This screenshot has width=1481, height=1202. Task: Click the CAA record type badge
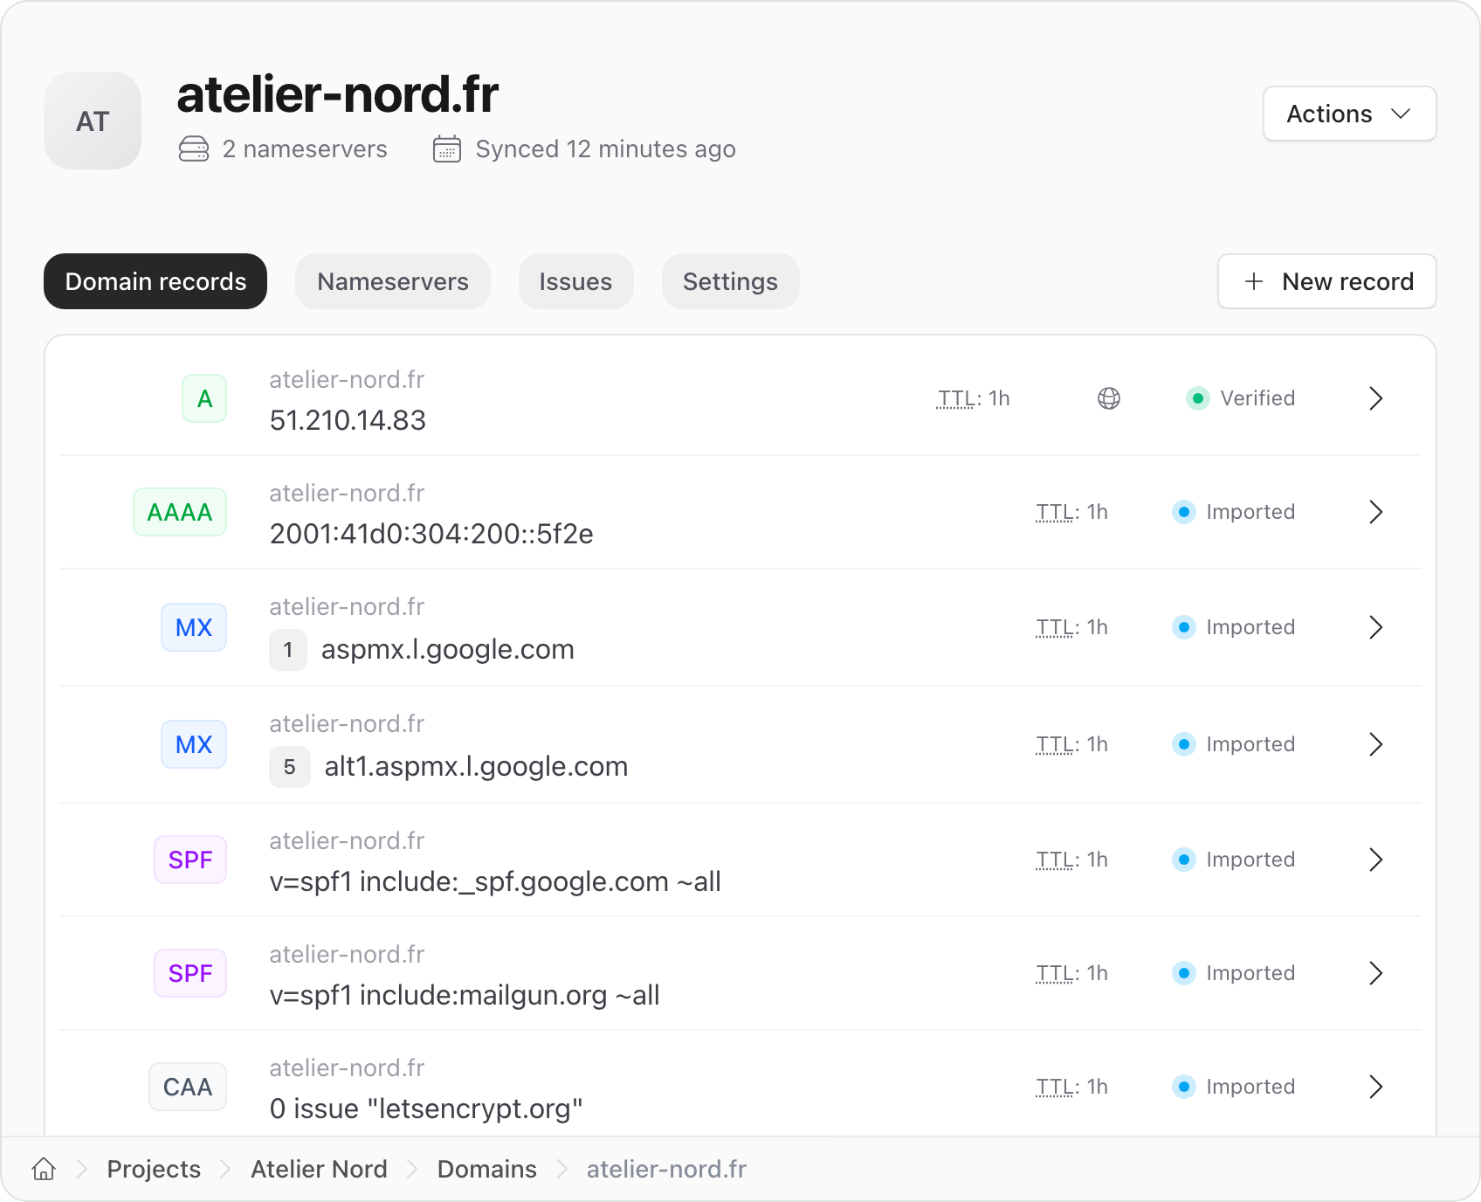[x=188, y=1087]
